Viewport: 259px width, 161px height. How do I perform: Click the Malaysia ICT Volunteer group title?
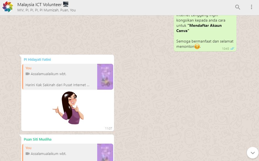click(x=39, y=4)
